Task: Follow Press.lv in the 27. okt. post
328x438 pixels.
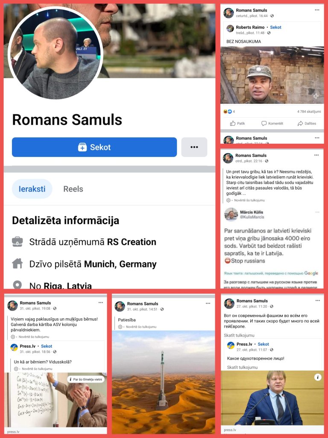Action: (x=263, y=344)
